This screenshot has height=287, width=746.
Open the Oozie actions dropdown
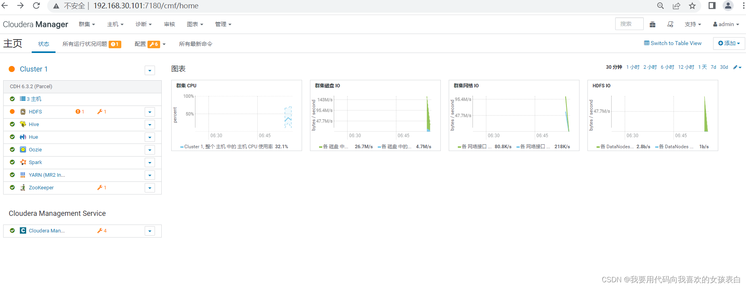149,150
